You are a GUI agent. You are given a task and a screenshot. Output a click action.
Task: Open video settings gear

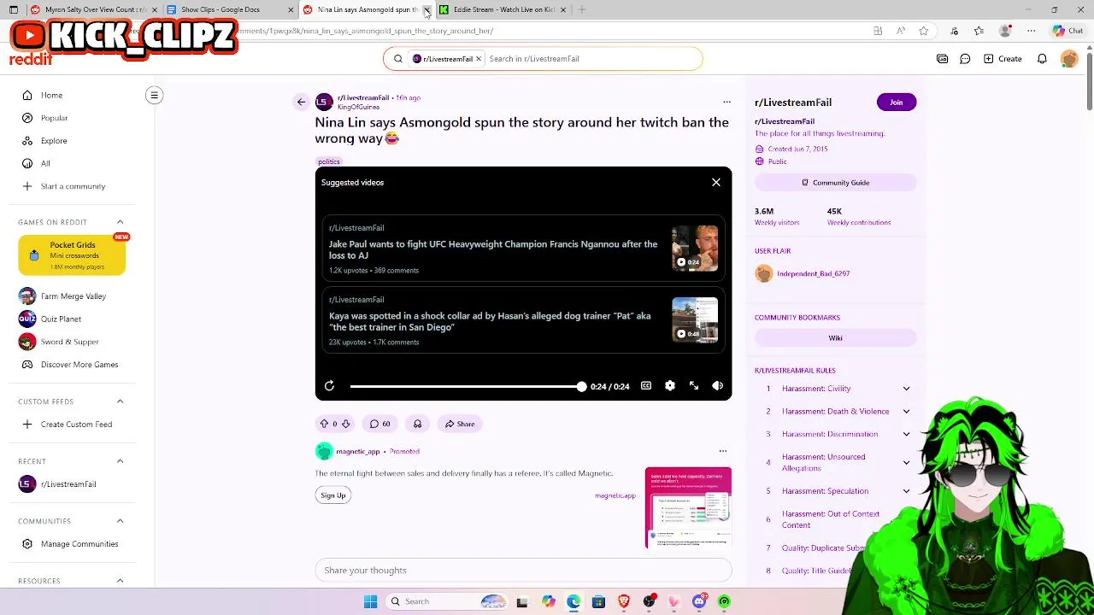[x=670, y=386]
